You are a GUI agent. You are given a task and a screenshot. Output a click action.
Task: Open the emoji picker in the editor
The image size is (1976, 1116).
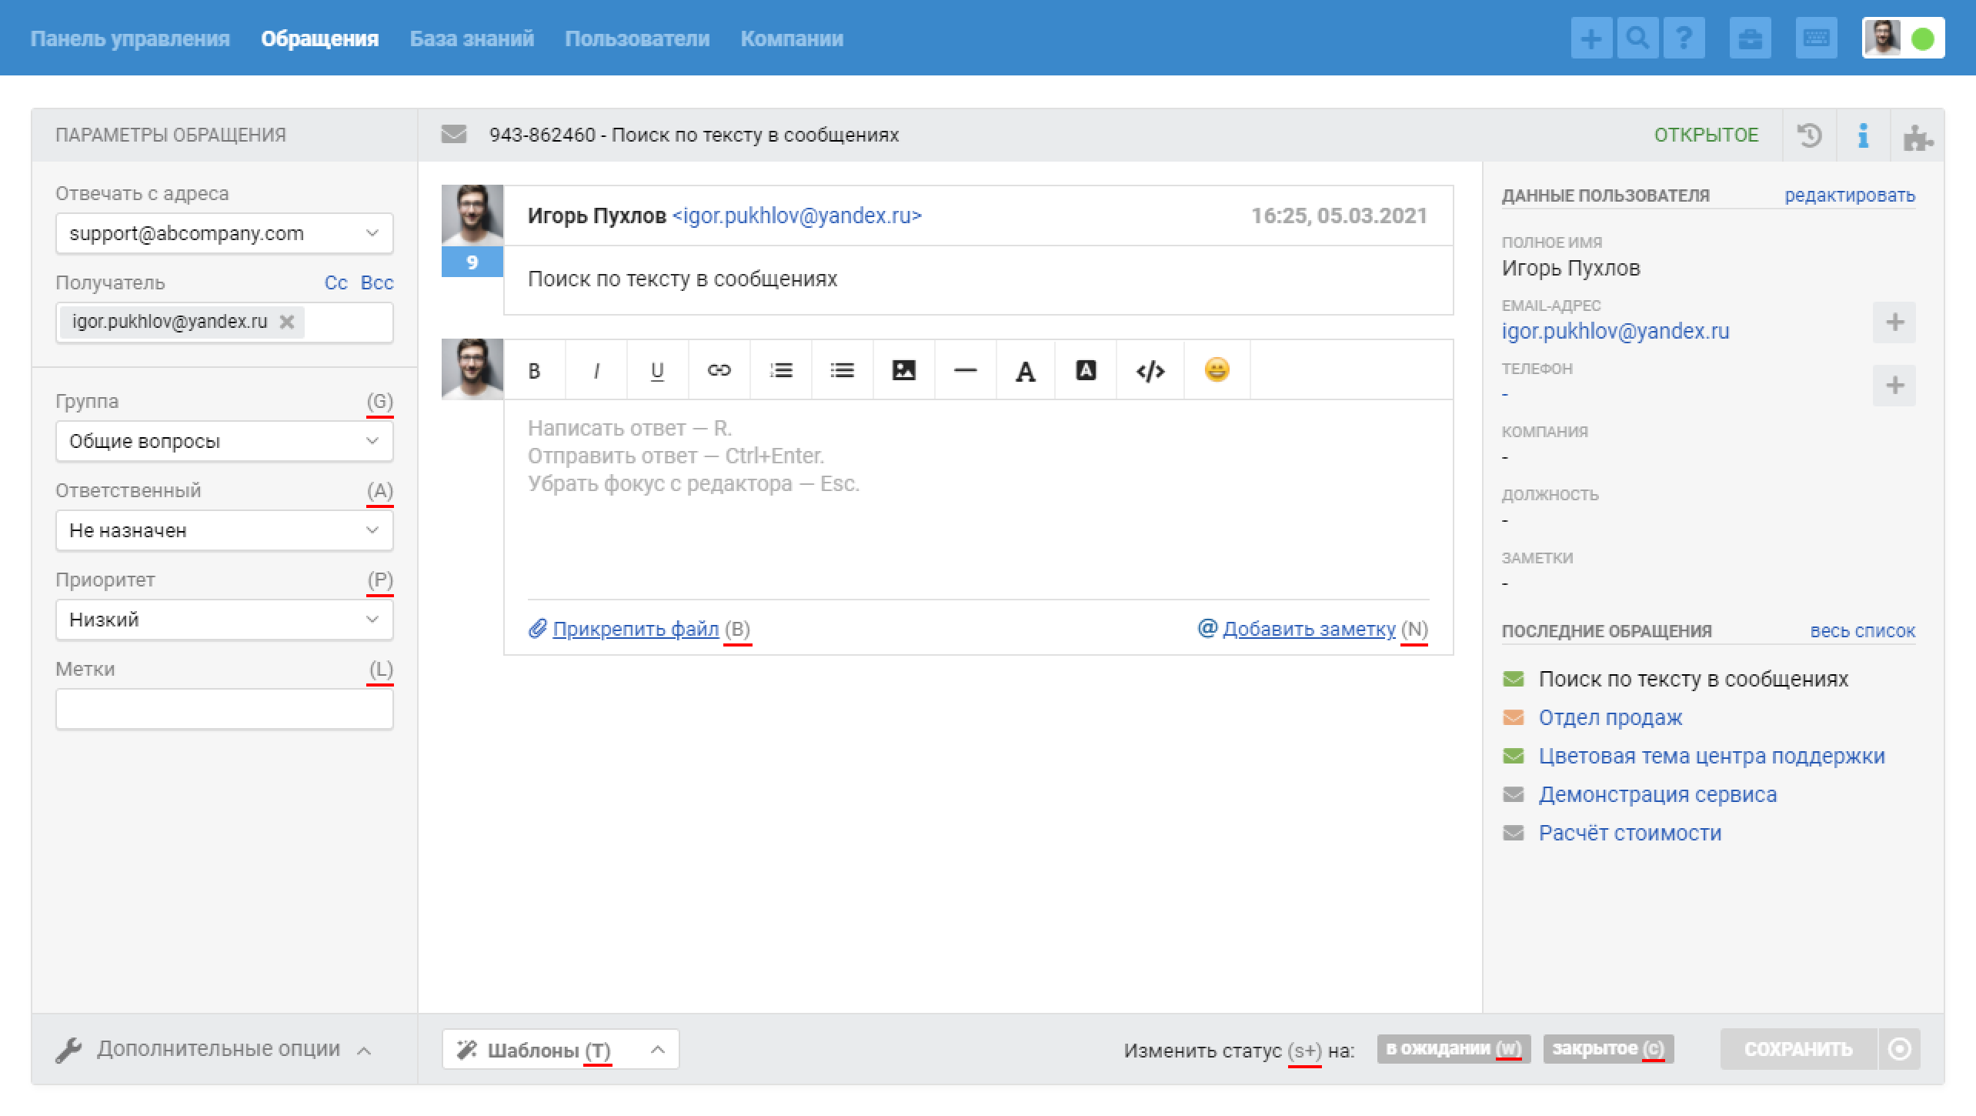point(1217,370)
